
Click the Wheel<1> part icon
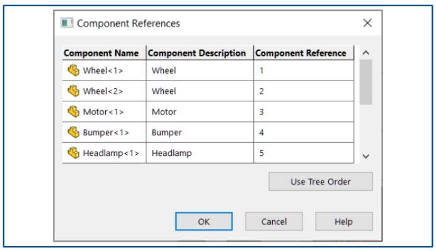pos(74,70)
